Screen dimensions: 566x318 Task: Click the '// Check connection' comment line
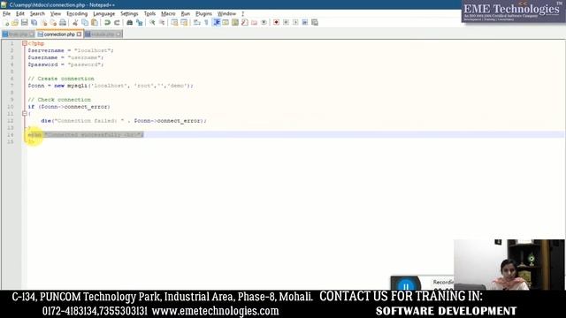[x=59, y=100]
